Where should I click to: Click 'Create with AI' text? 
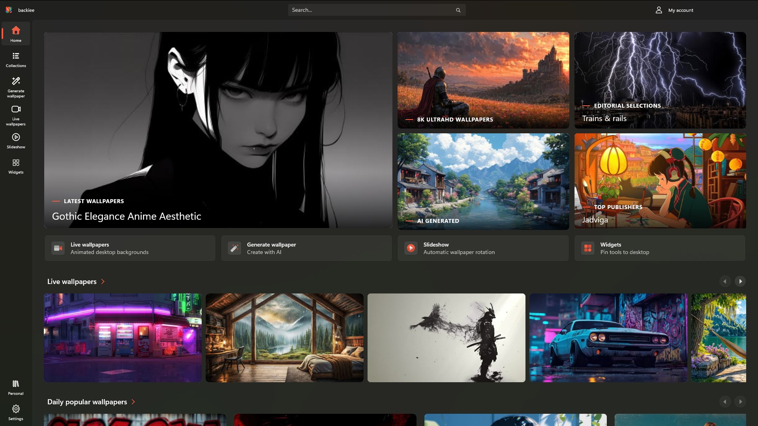[x=264, y=252]
